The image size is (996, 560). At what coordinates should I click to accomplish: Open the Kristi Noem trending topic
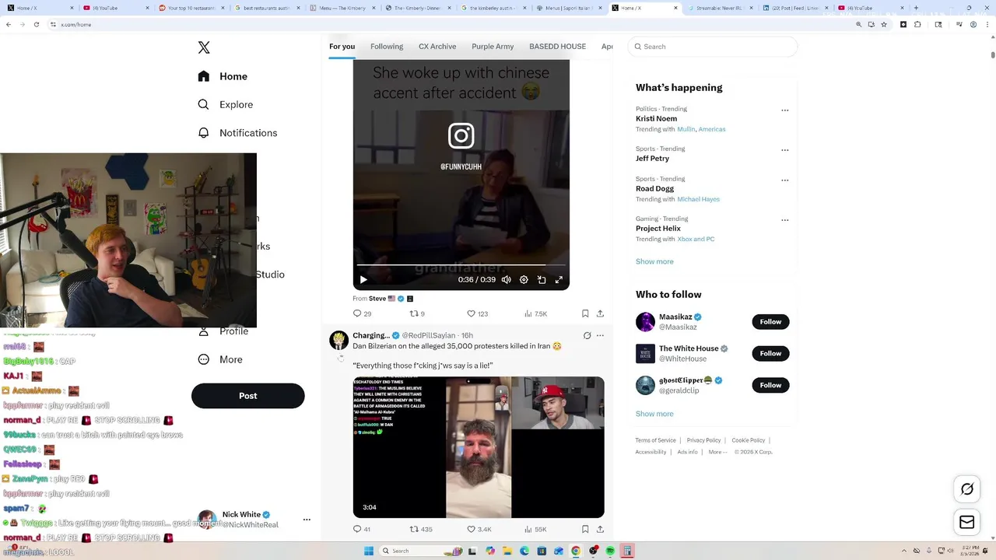(656, 119)
